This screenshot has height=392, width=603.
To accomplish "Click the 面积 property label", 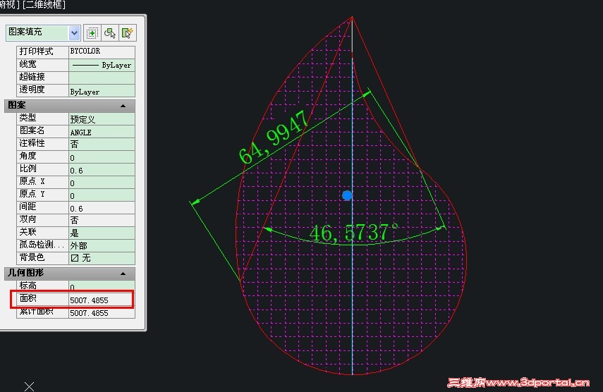I will point(28,299).
